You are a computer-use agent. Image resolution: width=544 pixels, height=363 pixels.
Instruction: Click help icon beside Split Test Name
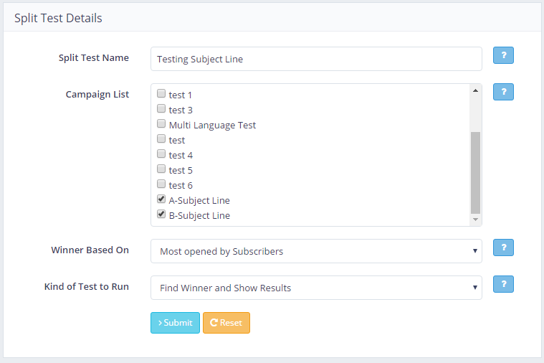(x=503, y=55)
